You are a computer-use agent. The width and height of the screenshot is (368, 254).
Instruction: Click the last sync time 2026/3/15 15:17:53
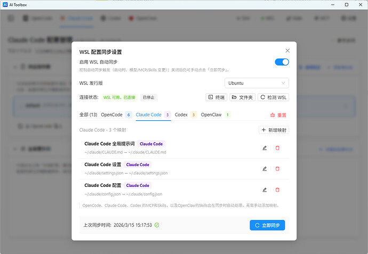tap(133, 225)
